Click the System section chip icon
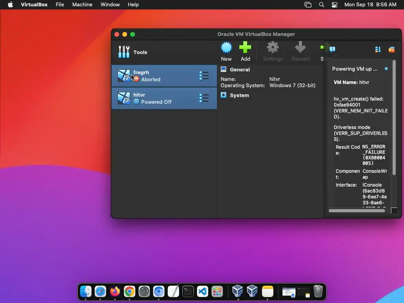This screenshot has height=303, width=404. 223,95
